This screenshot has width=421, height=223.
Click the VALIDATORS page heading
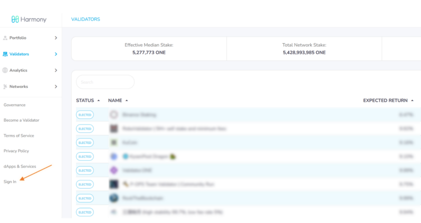85,19
